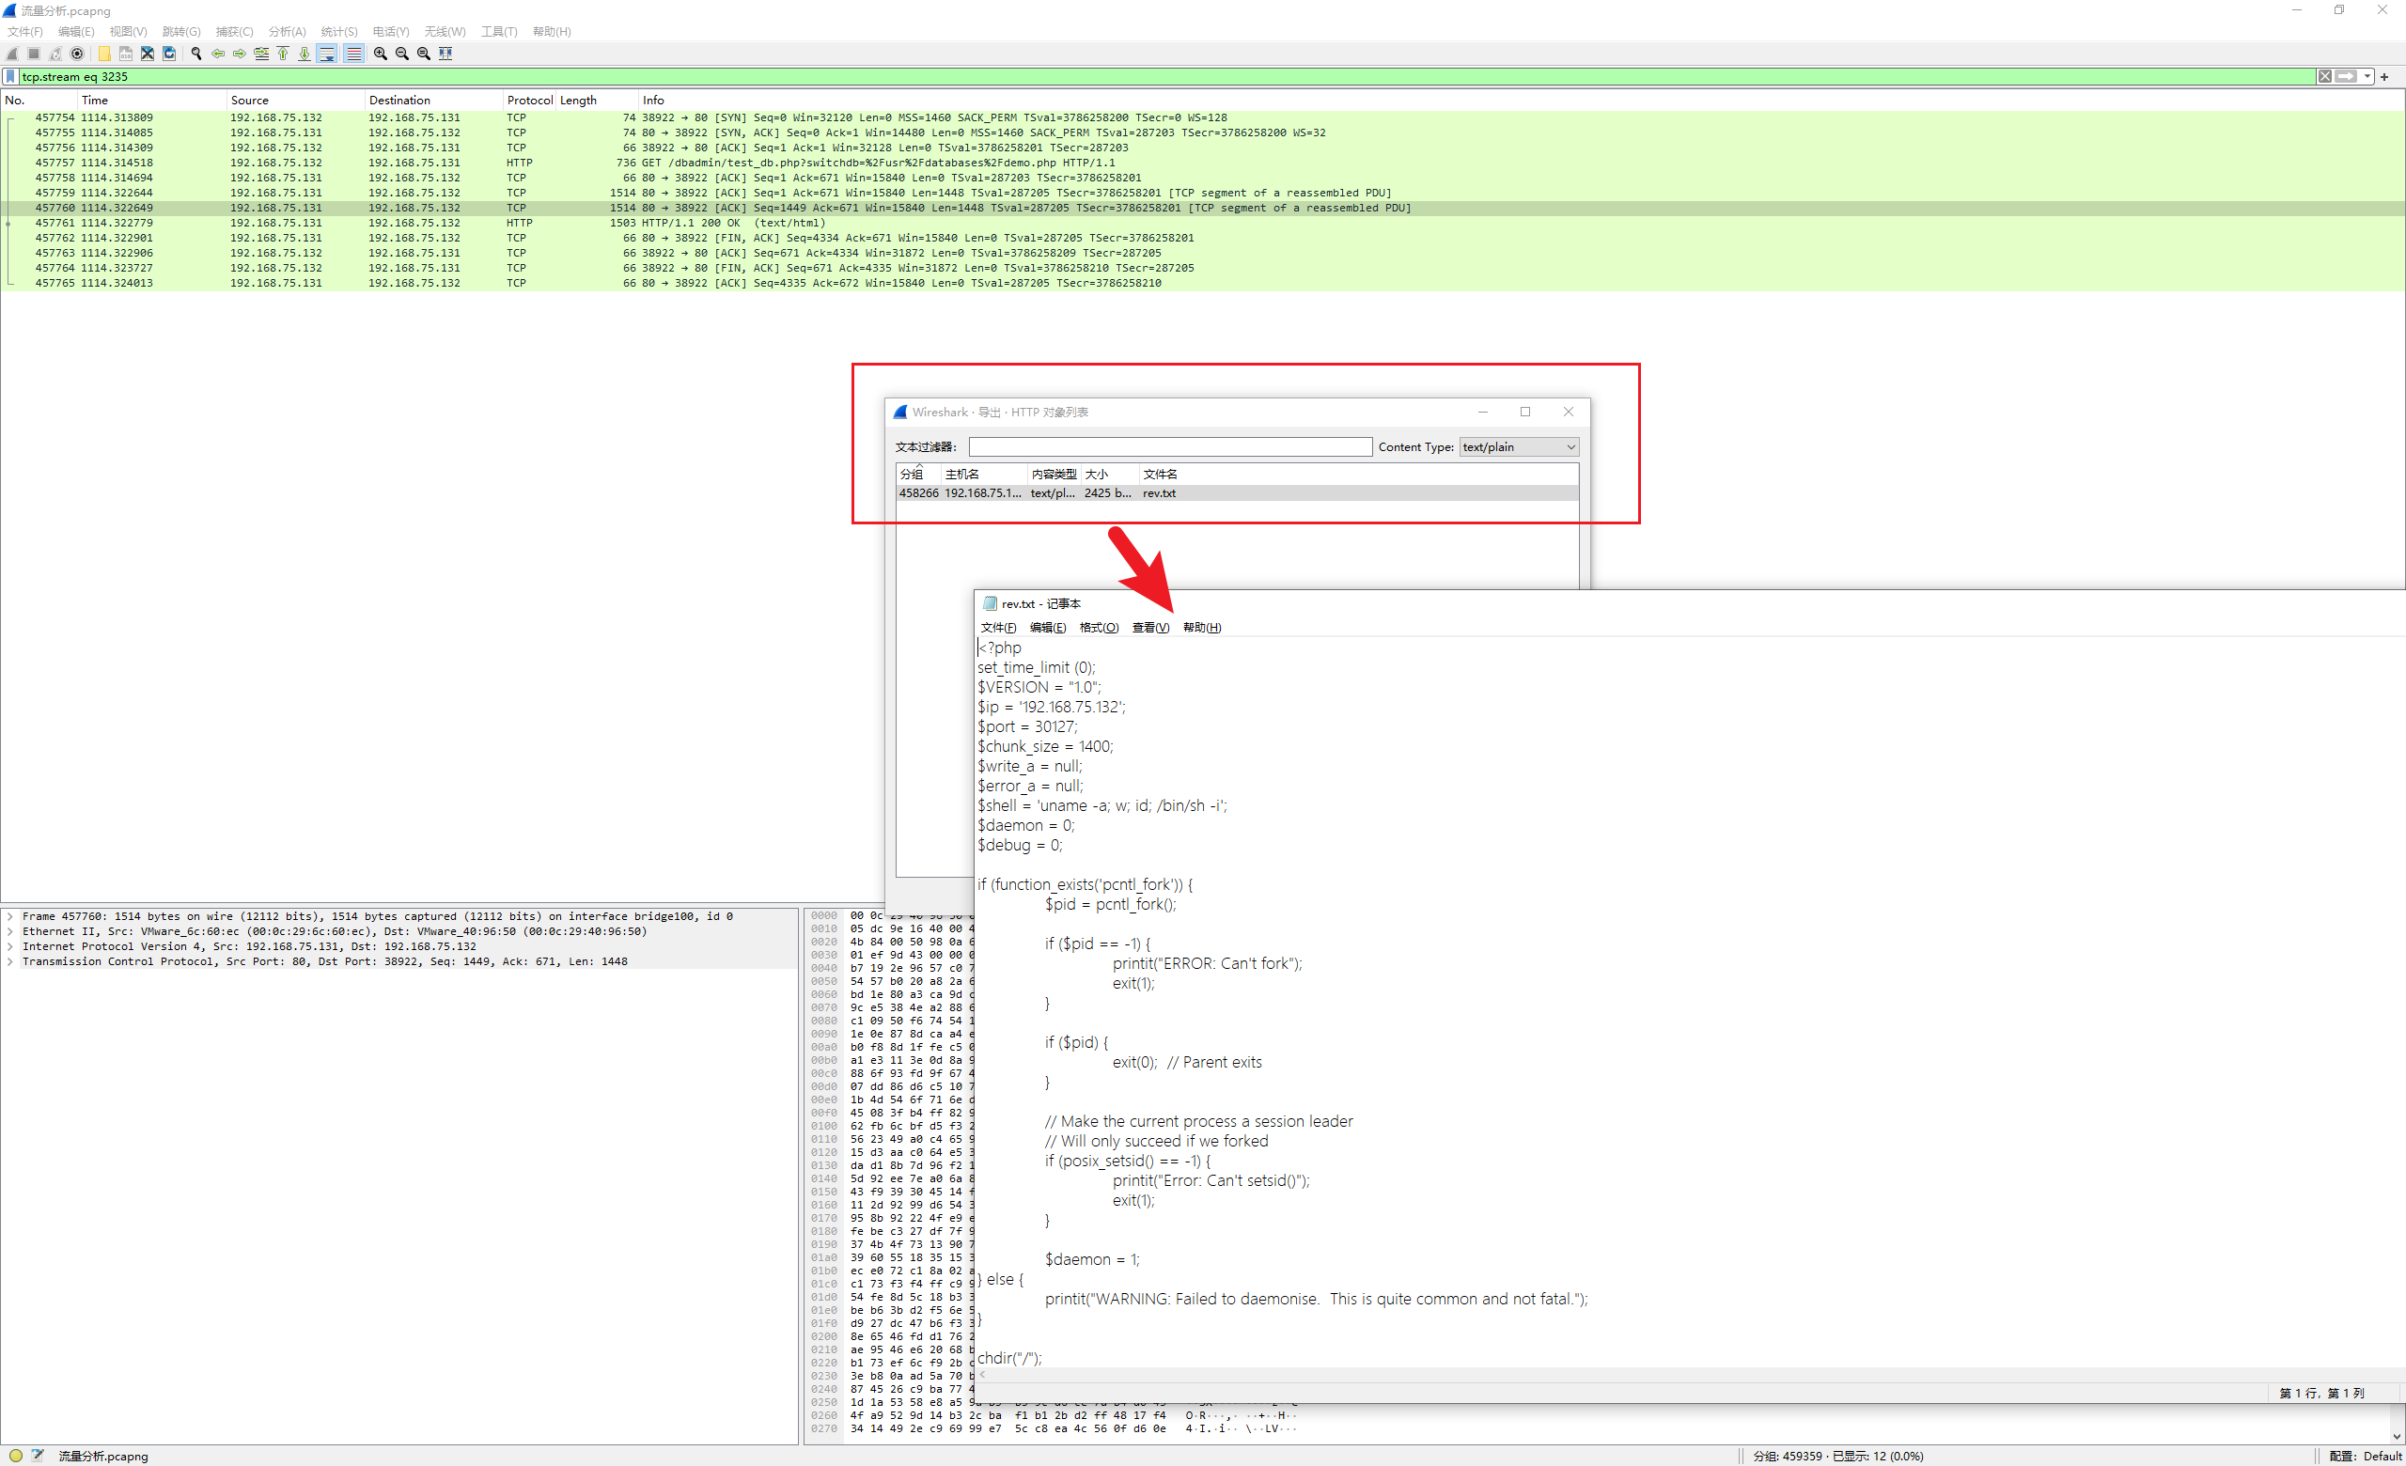Sort HTTP objects by 主机名 column header
The height and width of the screenshot is (1466, 2406).
[984, 475]
